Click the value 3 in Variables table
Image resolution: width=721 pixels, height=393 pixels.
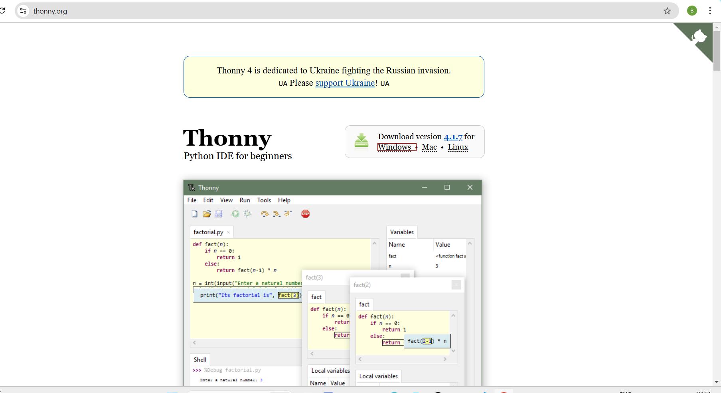pyautogui.click(x=437, y=266)
